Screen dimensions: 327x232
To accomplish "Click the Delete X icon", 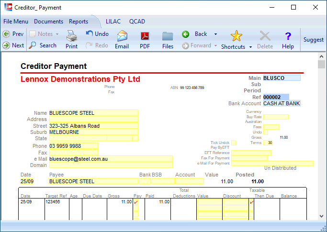I will coord(265,40).
